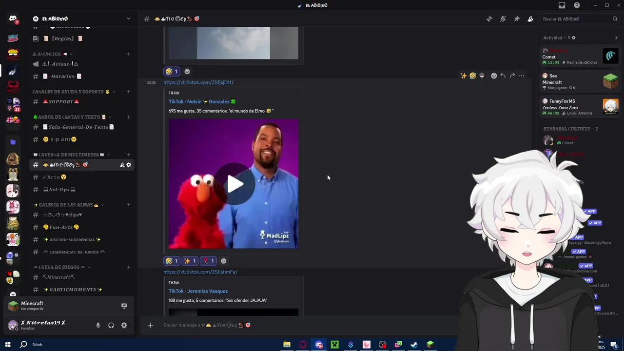Open TikTok link ZSfjshmFa

(x=200, y=272)
